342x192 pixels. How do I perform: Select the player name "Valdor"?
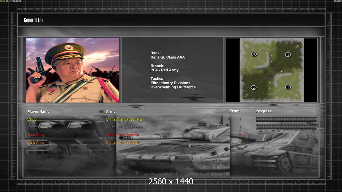(x=32, y=119)
